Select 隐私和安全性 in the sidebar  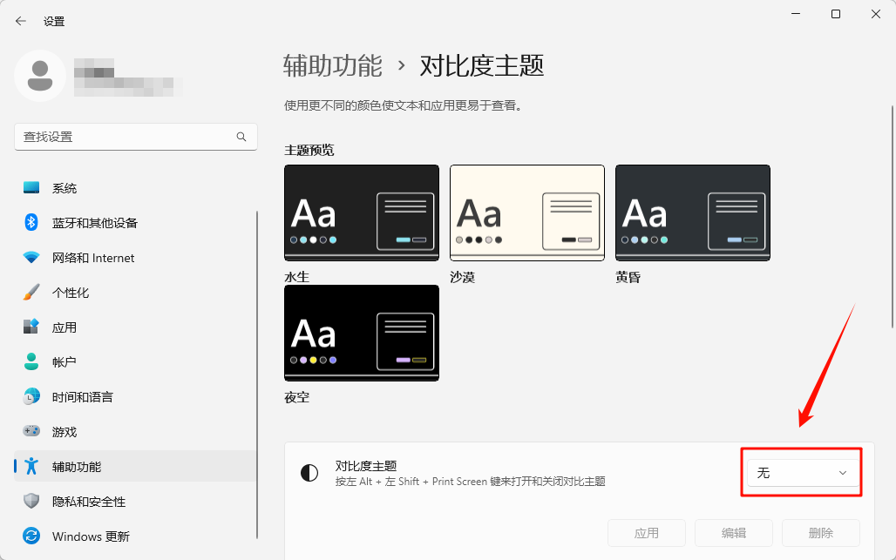(88, 502)
